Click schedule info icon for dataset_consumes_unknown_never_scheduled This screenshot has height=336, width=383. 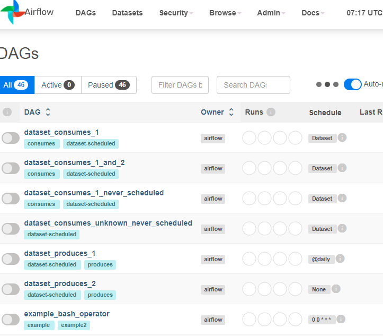coord(342,229)
